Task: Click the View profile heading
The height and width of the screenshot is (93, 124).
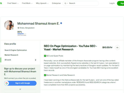Action: click(10, 44)
